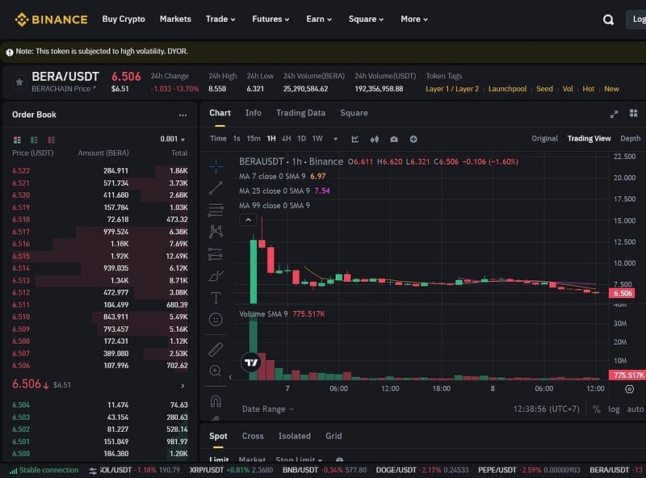Switch to the Trading Data tab

click(x=300, y=113)
